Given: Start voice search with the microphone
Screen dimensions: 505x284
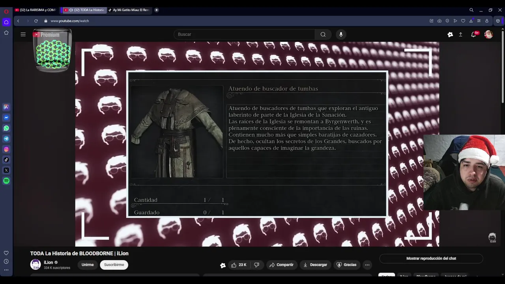Looking at the screenshot, I should tap(341, 34).
